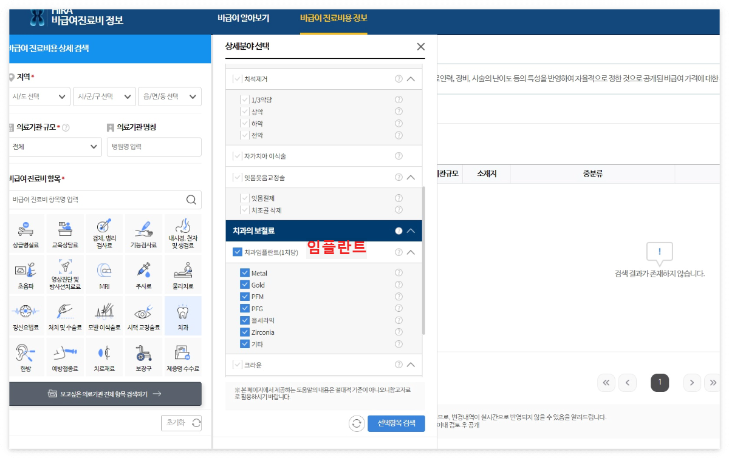Uncheck the Gold material checkbox
The image size is (729, 458).
point(246,284)
